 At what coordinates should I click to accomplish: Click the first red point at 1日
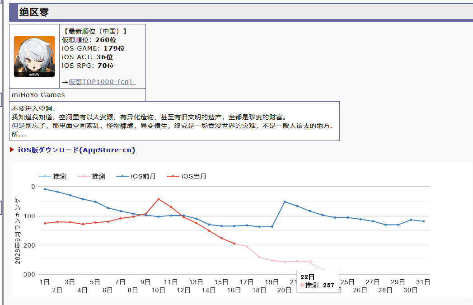(45, 223)
